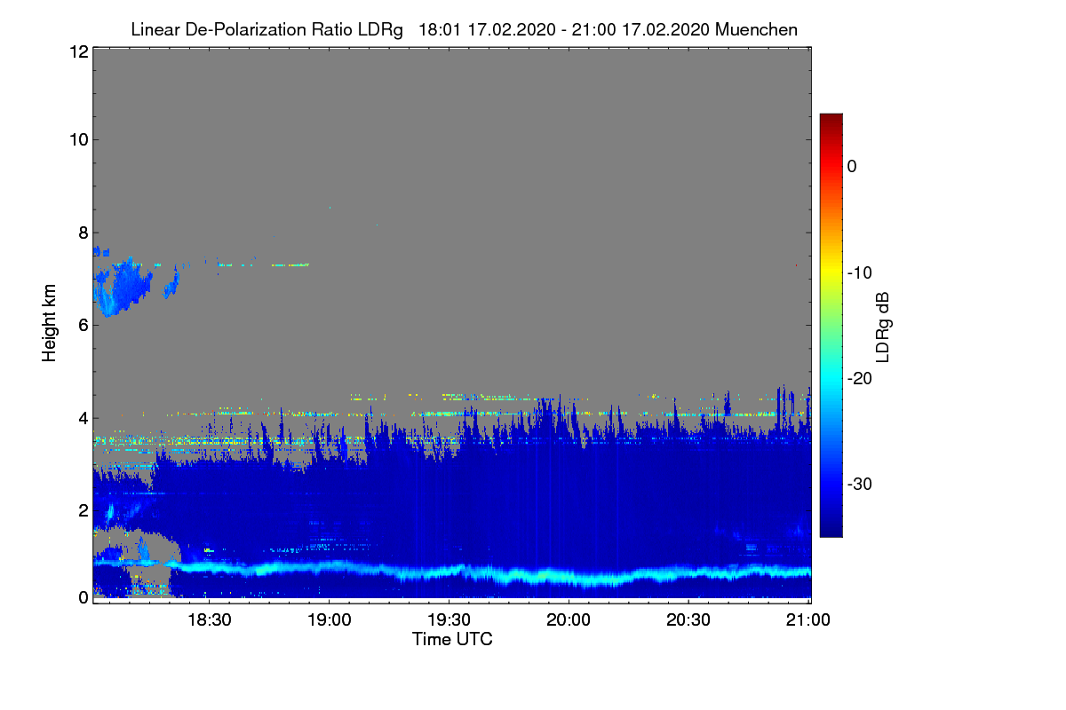This screenshot has width=1066, height=710.
Task: Click the 20:30 time axis tick label
Action: pyautogui.click(x=688, y=620)
